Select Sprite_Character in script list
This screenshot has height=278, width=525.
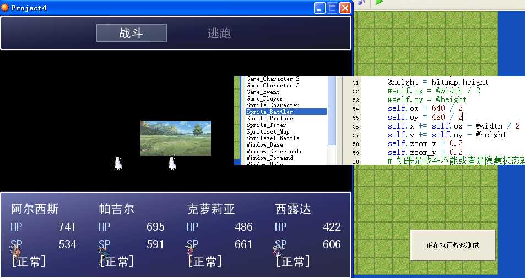273,105
